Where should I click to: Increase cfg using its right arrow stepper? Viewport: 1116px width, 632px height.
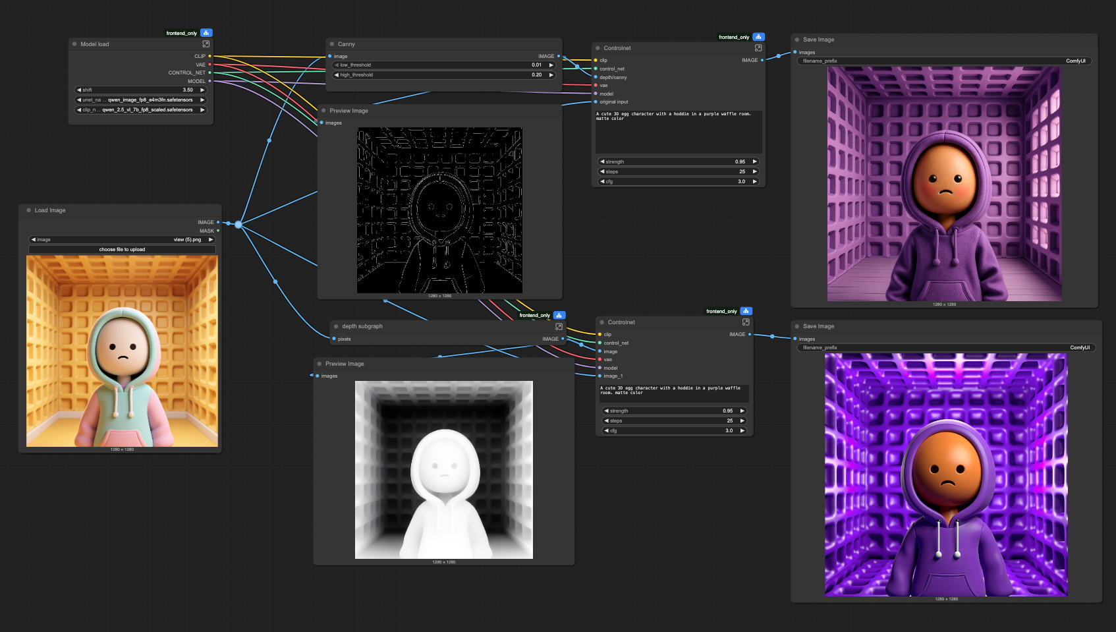tap(754, 181)
